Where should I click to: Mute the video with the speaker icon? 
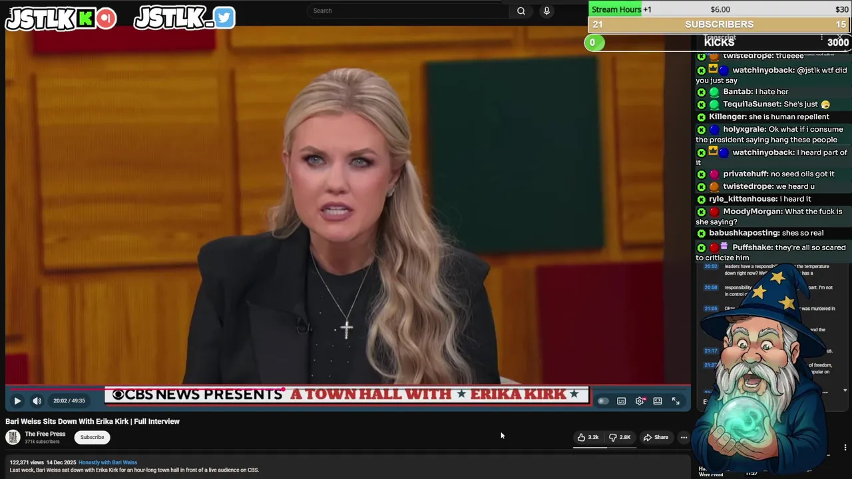pos(37,400)
